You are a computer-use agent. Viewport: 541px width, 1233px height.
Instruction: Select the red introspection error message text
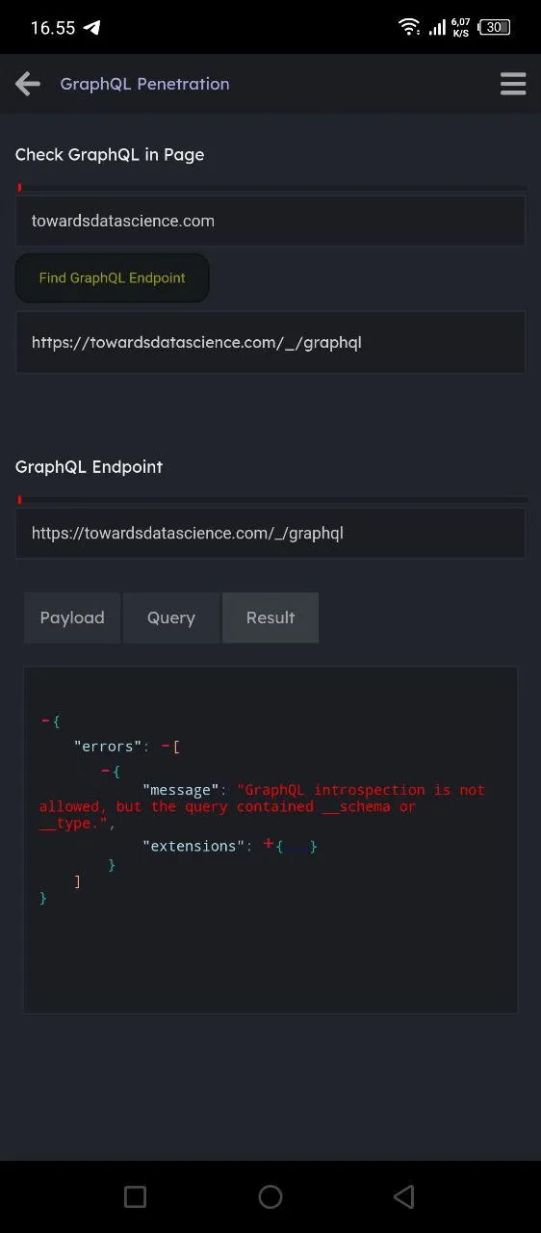262,806
